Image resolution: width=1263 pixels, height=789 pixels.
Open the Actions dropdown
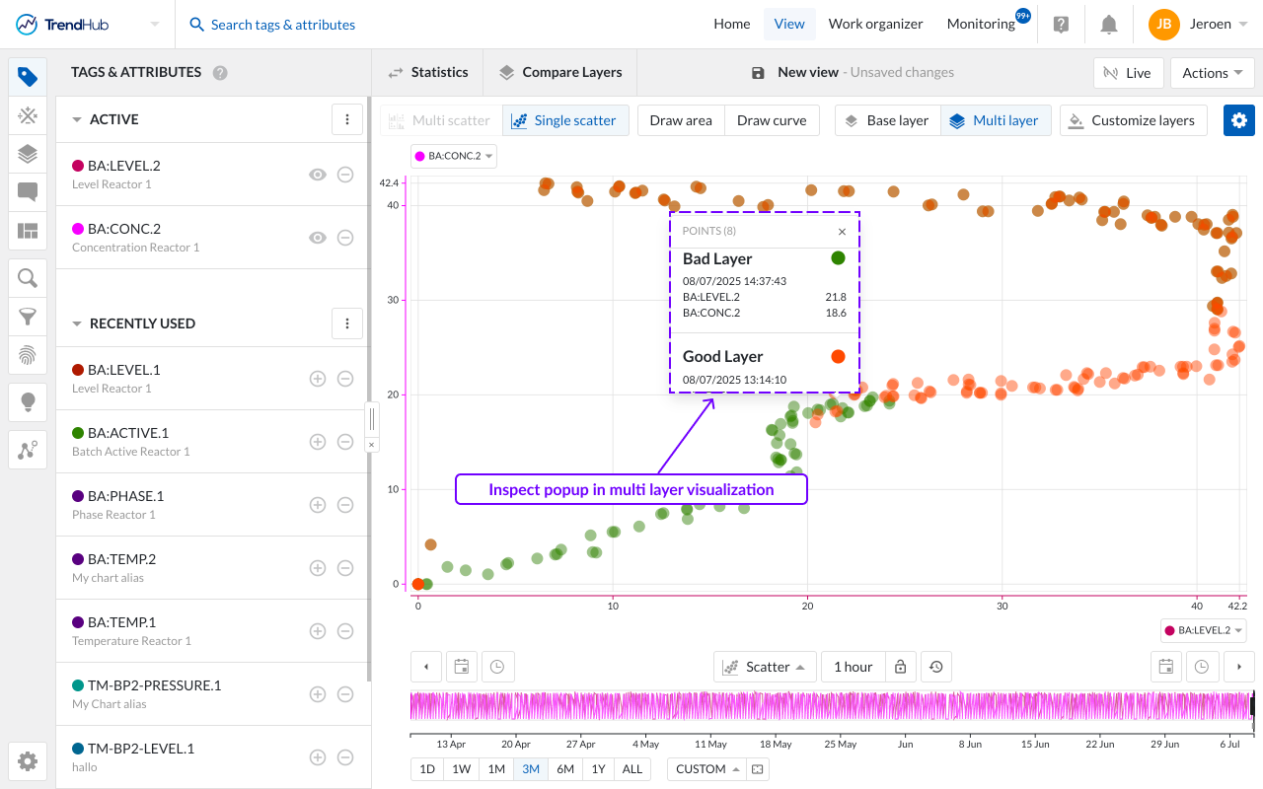coord(1213,73)
